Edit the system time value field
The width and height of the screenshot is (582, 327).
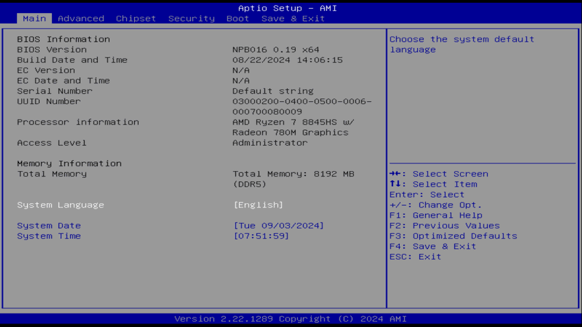point(261,236)
